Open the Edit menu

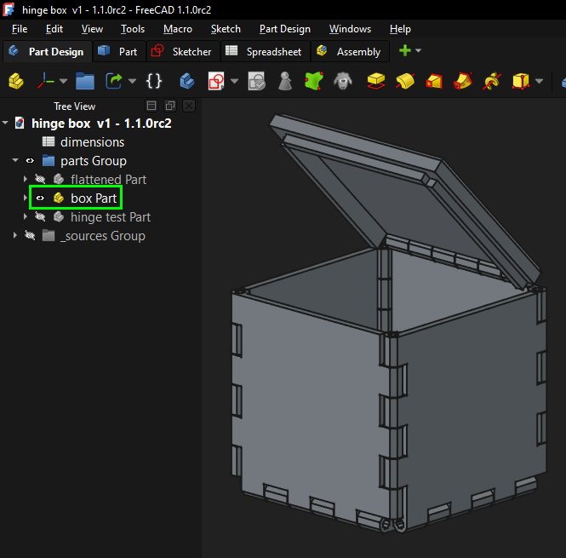[54, 29]
